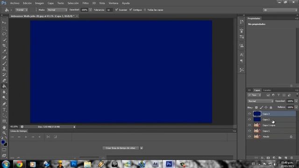Viewport: 299px width, 168px height.
Task: Select the Brush tool
Action: coord(4,63)
